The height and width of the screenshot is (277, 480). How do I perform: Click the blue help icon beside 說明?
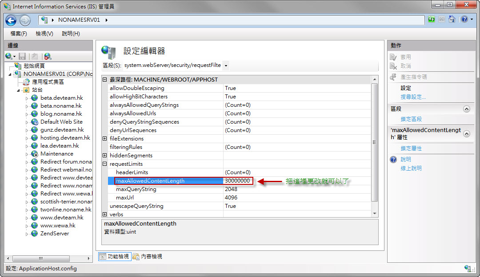(x=393, y=160)
